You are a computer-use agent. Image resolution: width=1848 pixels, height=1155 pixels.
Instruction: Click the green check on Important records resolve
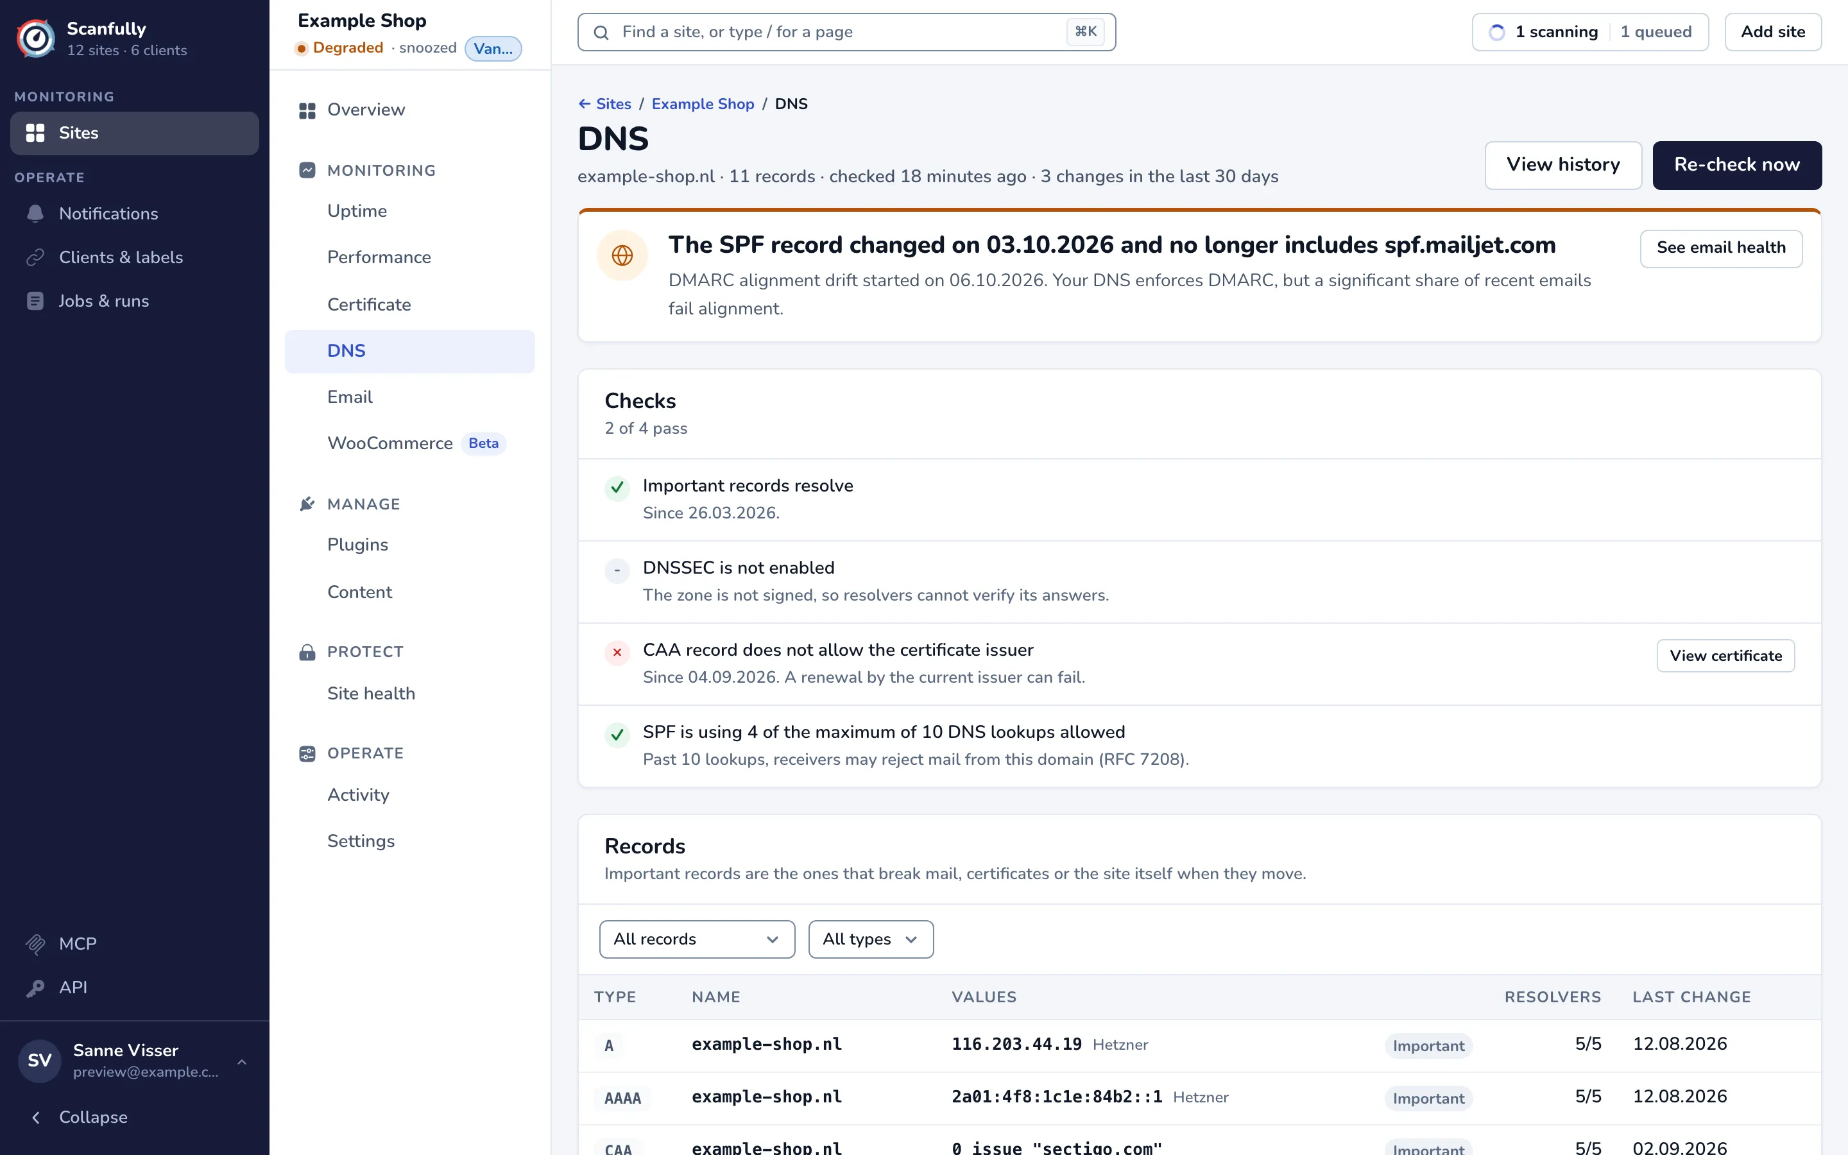[x=617, y=488]
